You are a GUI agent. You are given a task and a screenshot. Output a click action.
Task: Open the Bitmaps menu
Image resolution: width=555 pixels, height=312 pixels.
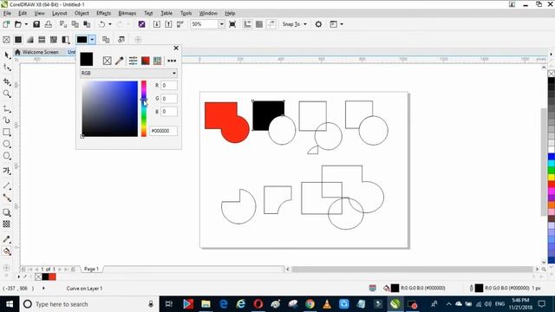[127, 13]
